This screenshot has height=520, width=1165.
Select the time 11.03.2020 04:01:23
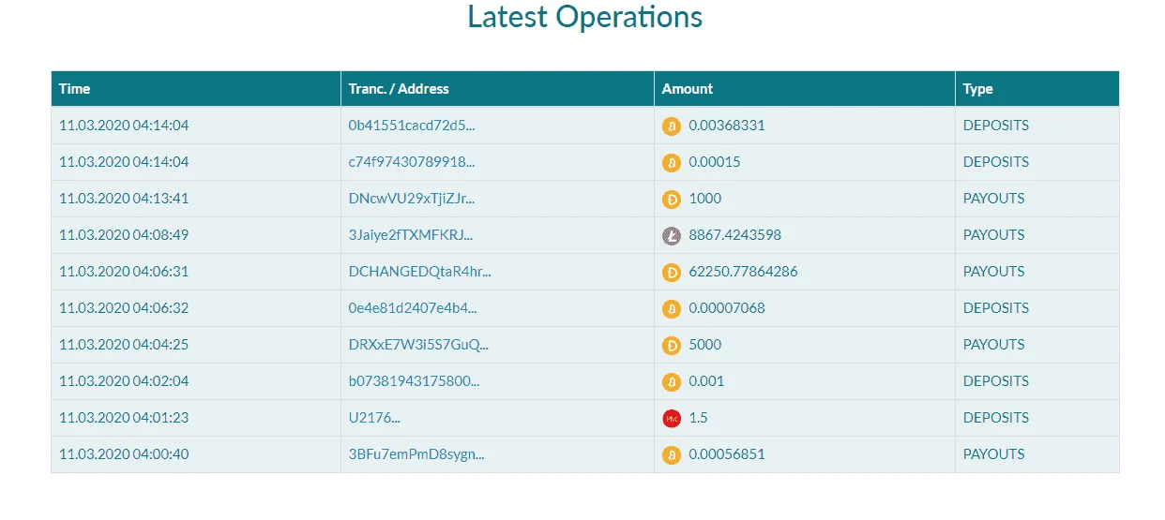[124, 418]
